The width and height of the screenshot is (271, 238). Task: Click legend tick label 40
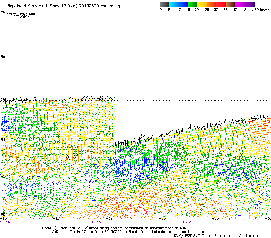[235, 10]
